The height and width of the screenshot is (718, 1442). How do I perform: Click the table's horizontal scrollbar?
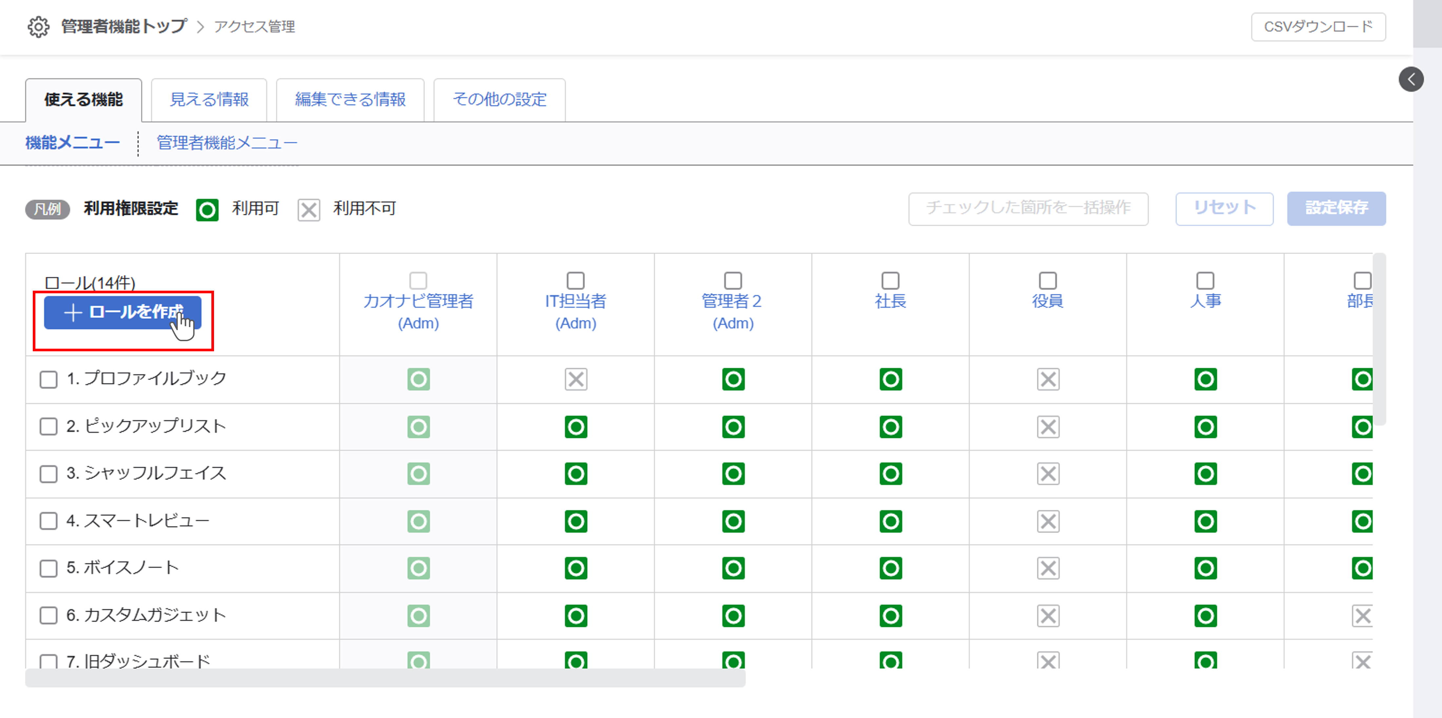pos(385,678)
